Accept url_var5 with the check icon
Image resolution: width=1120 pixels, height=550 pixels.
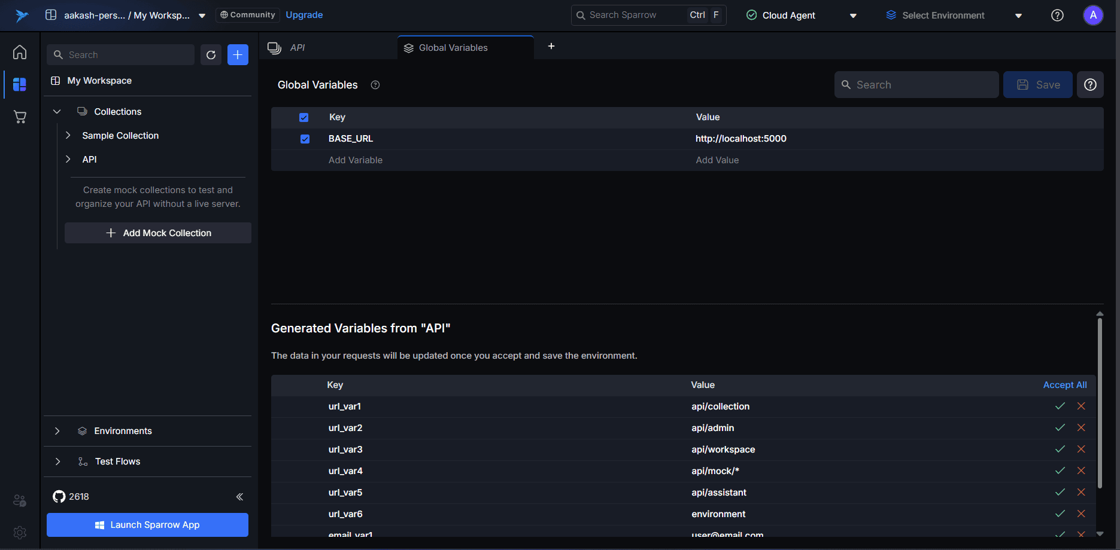(x=1060, y=492)
